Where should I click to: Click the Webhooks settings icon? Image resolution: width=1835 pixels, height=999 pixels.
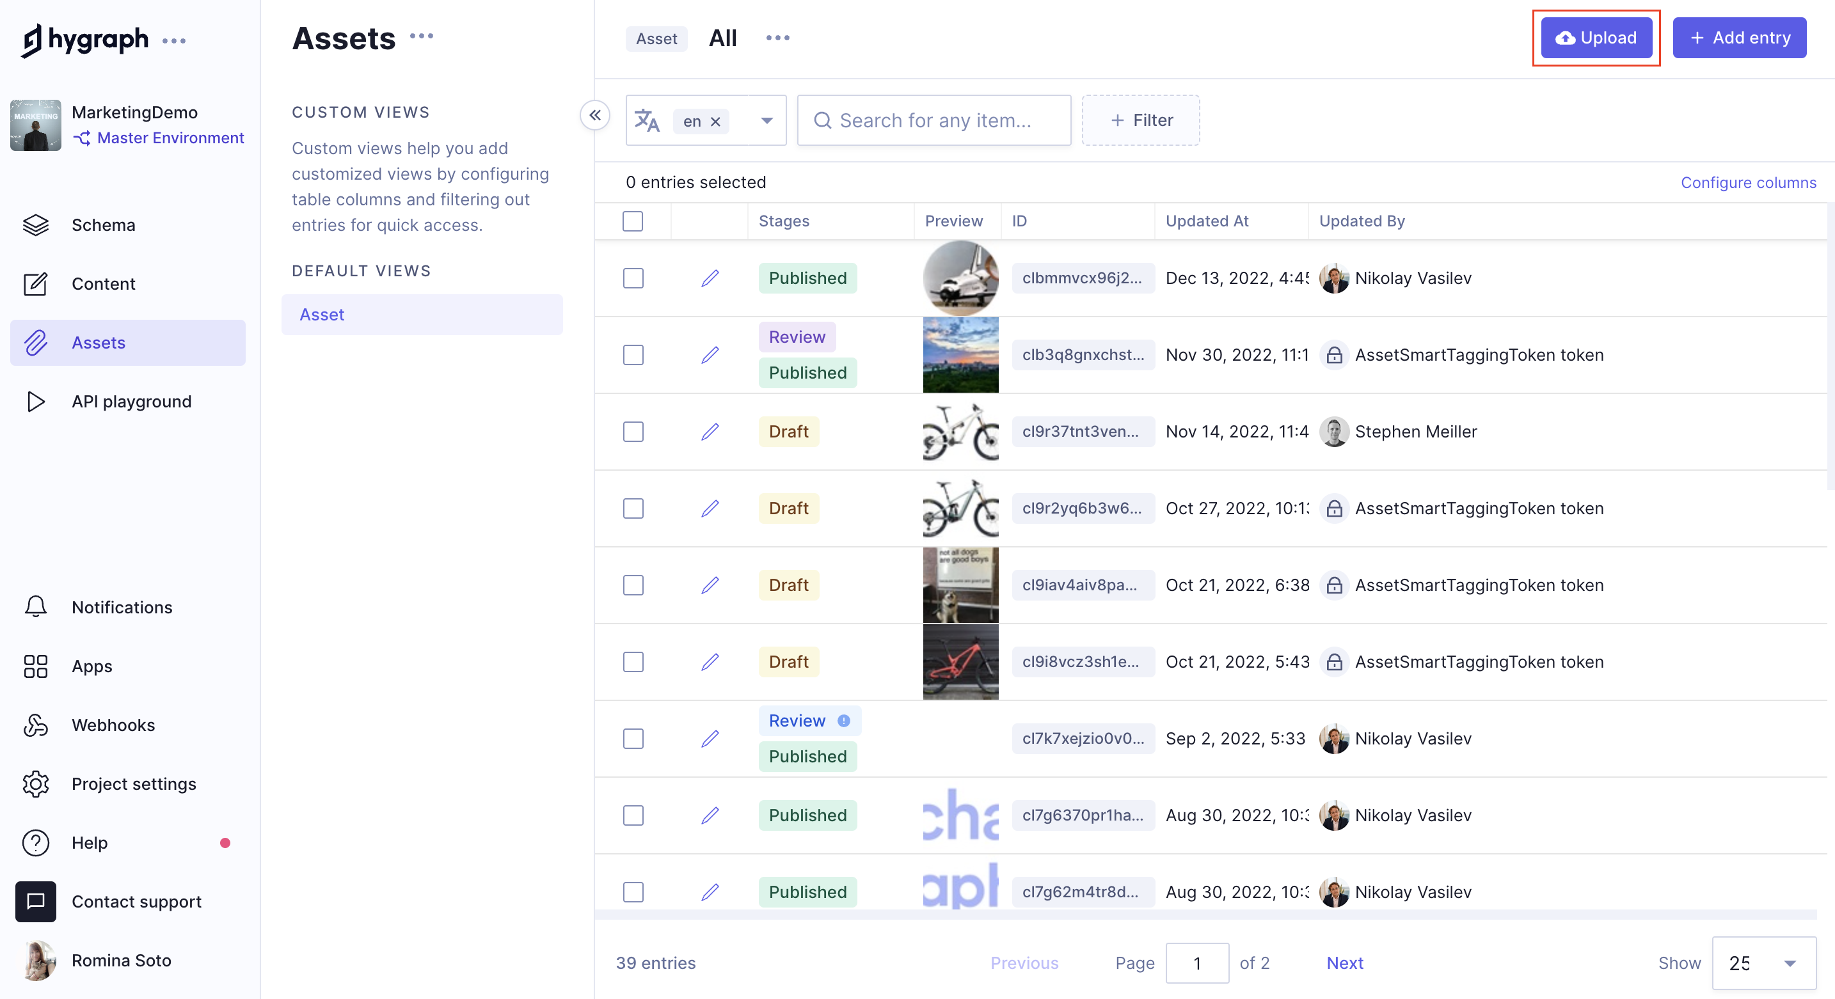click(36, 723)
